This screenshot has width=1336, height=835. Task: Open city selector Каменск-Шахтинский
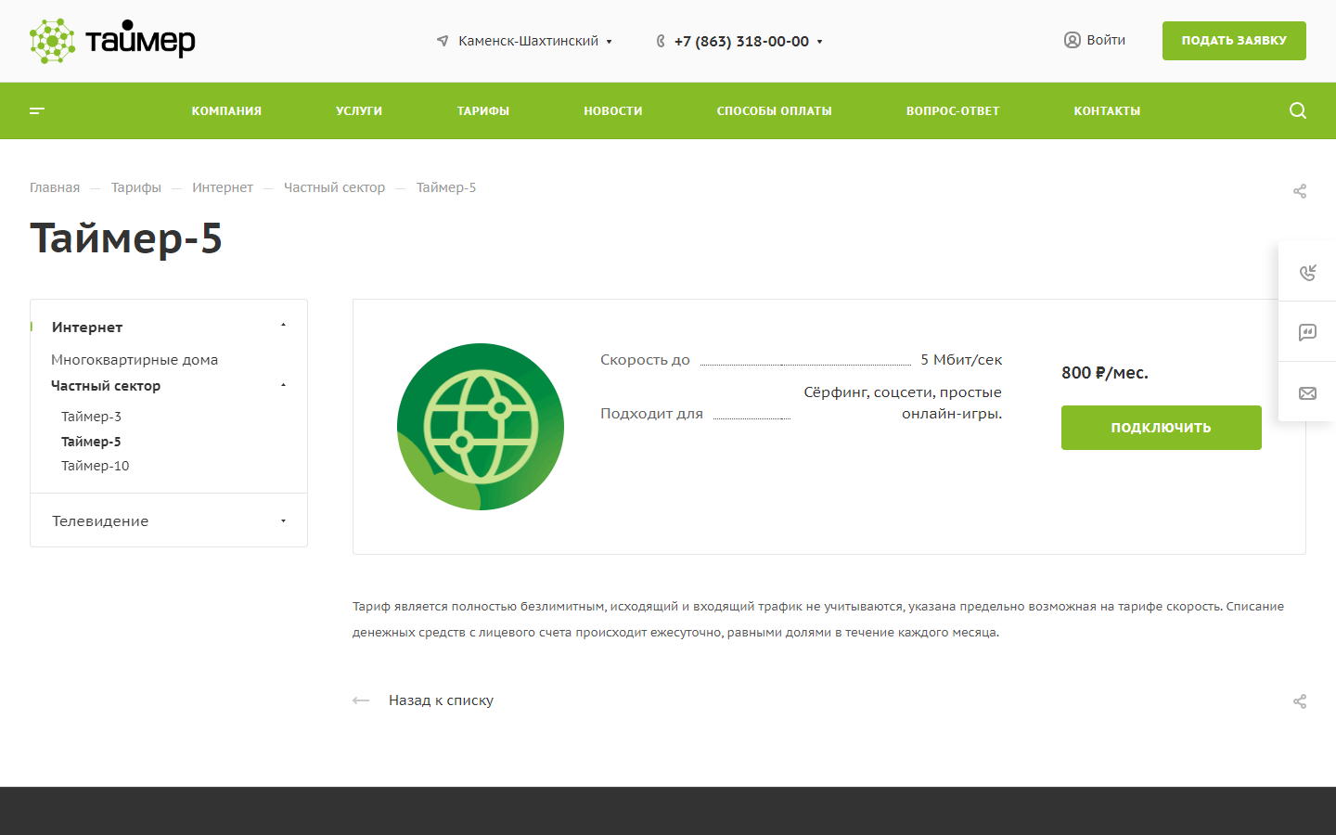click(527, 41)
